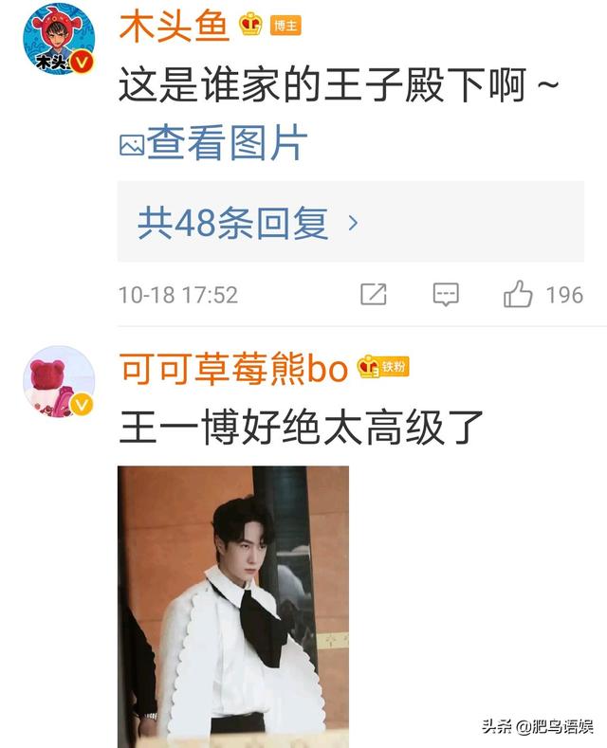The image size is (607, 748).
Task: Like the comment with thumbs-up icon
Action: 518,293
